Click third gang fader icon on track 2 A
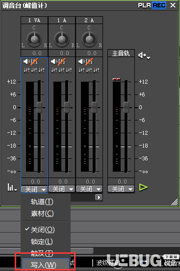 coord(96,70)
